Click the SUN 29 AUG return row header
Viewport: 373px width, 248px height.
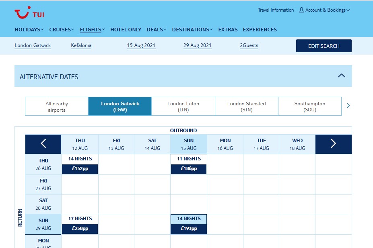click(x=43, y=224)
